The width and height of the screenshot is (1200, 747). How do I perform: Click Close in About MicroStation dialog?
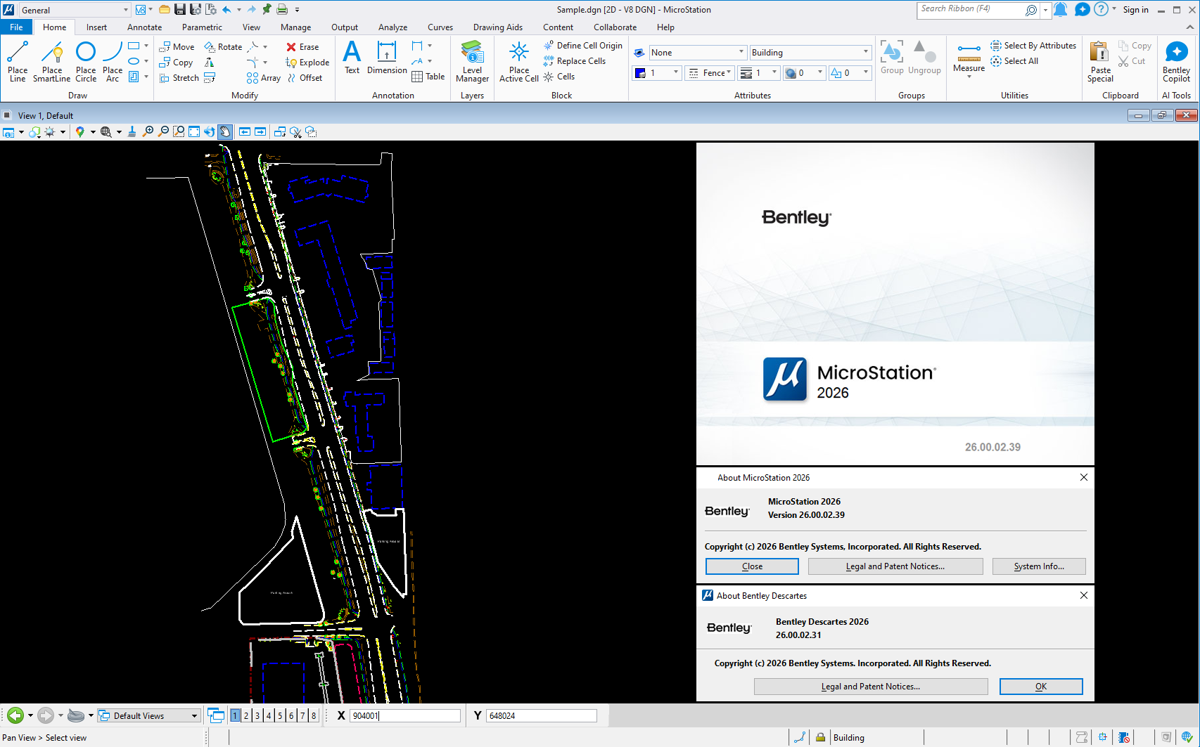tap(752, 566)
